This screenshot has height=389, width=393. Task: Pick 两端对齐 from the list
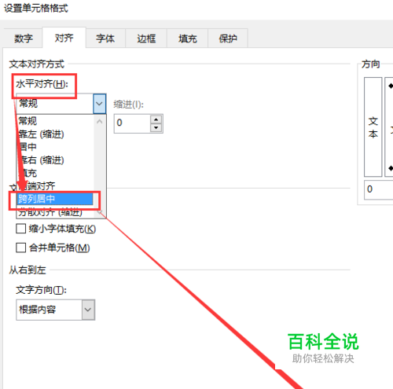[55, 185]
